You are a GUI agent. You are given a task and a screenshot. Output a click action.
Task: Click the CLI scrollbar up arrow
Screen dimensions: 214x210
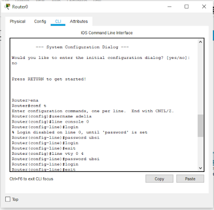pyautogui.click(x=200, y=42)
